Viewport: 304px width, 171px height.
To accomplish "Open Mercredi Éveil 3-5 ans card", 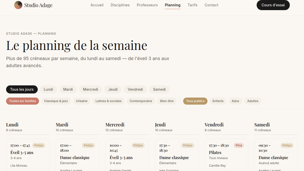I will 127,155.
